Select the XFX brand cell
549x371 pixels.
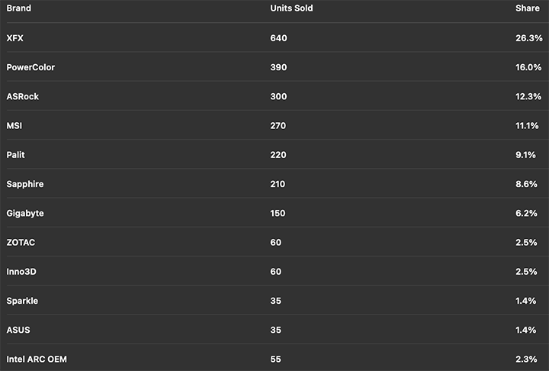point(15,38)
